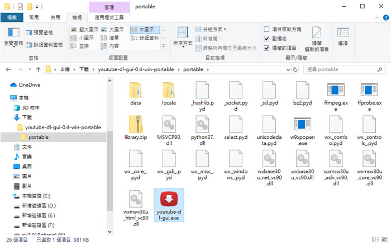Open the Explorer help icon

[x=386, y=18]
